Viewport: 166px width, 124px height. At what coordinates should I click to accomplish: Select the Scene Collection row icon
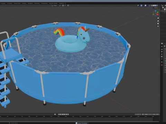pos(163,8)
